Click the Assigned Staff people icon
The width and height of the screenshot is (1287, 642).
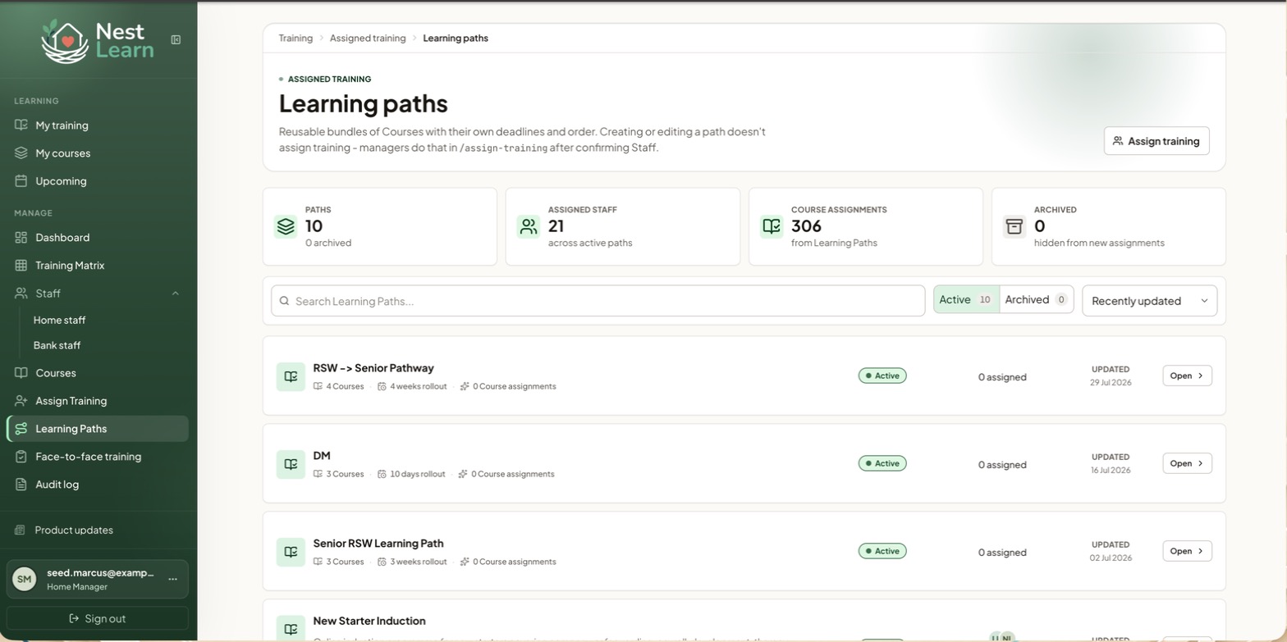(529, 227)
